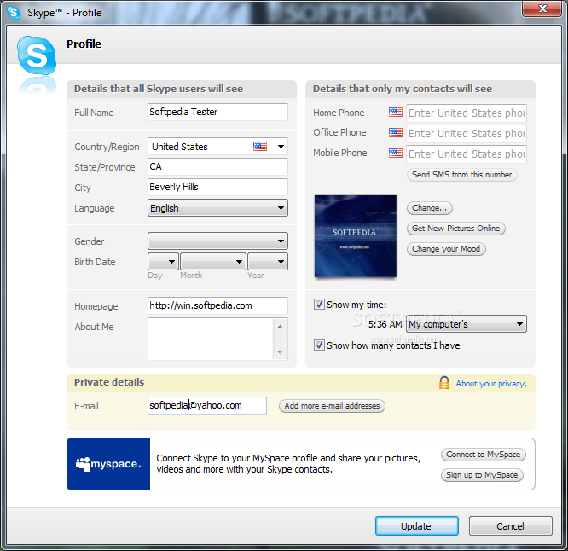This screenshot has width=568, height=551.
Task: Open the My computer's time dropdown
Action: click(x=467, y=324)
